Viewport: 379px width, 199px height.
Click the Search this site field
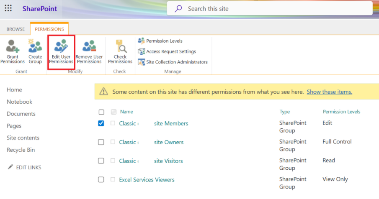pyautogui.click(x=270, y=9)
